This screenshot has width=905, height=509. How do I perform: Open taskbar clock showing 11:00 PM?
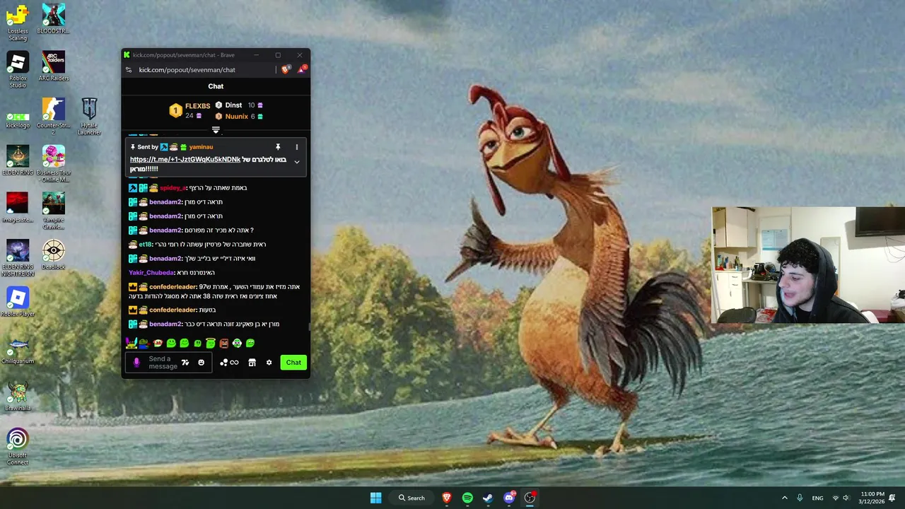872,498
